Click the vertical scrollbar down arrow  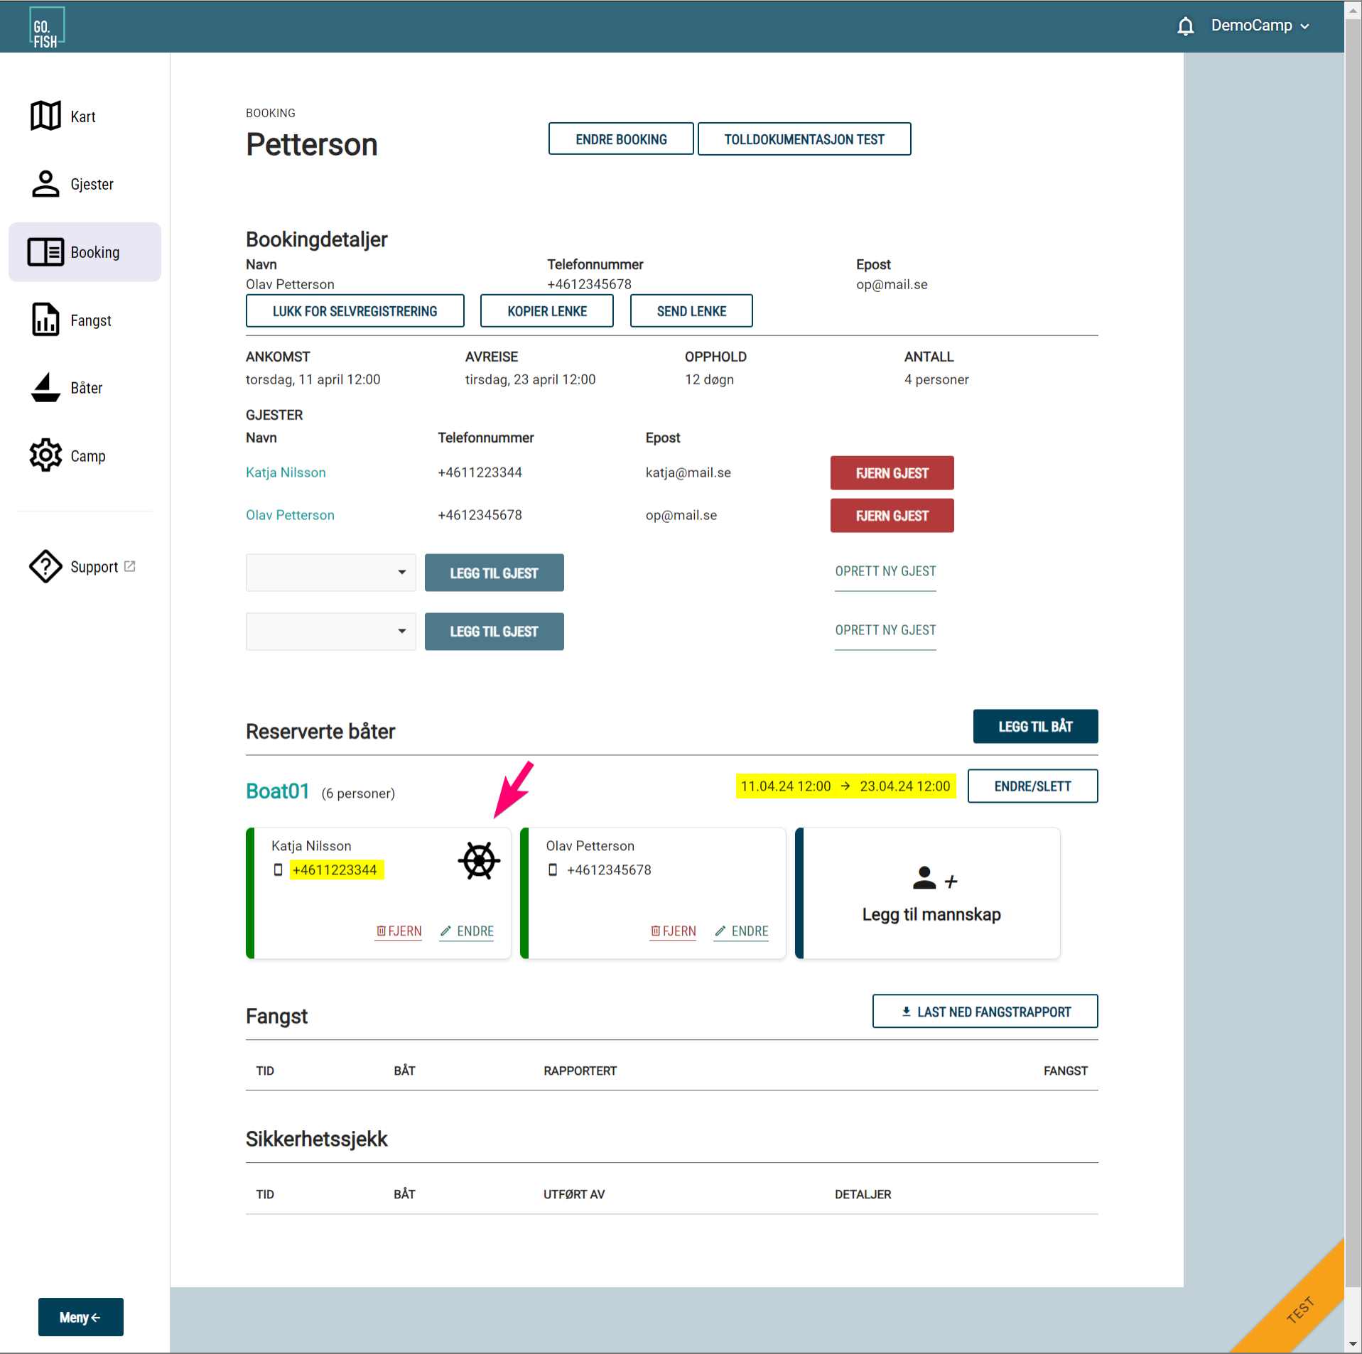1353,1344
